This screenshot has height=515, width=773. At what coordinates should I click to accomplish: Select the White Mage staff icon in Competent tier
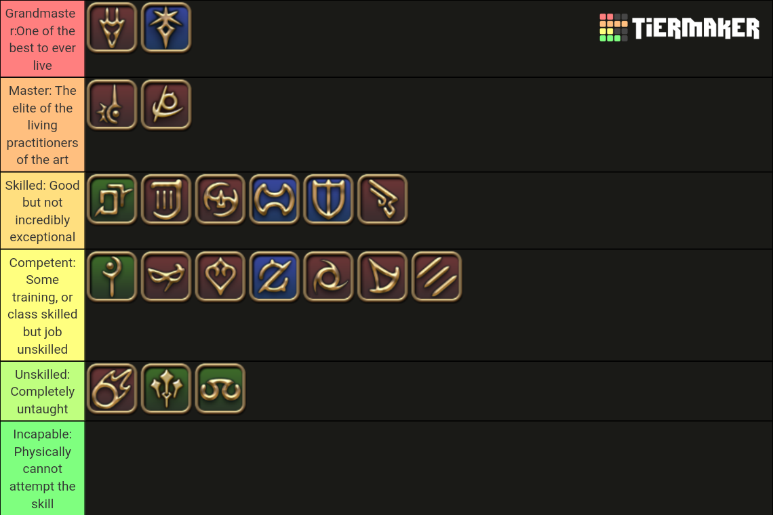[x=112, y=276]
